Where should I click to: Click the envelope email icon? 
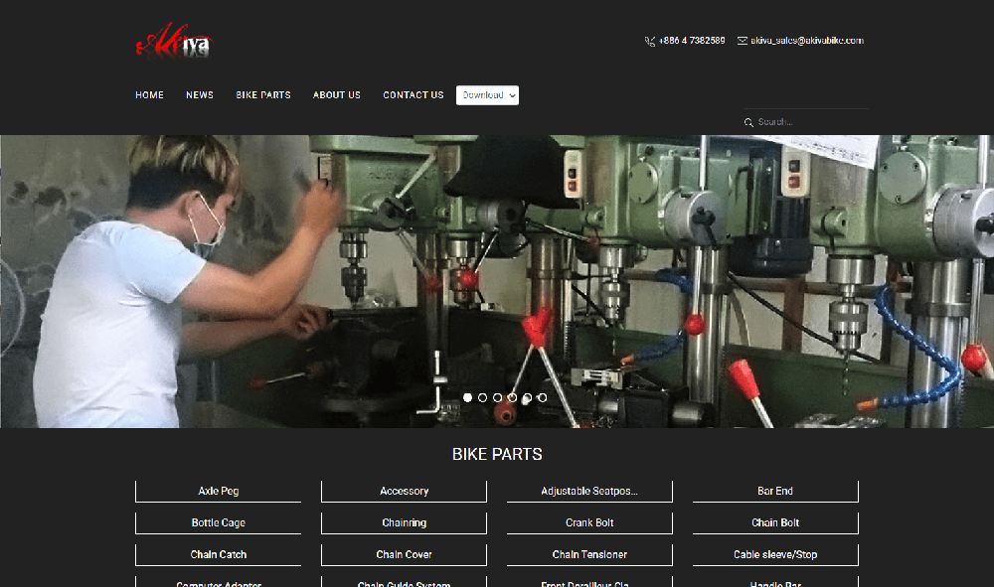(x=743, y=42)
